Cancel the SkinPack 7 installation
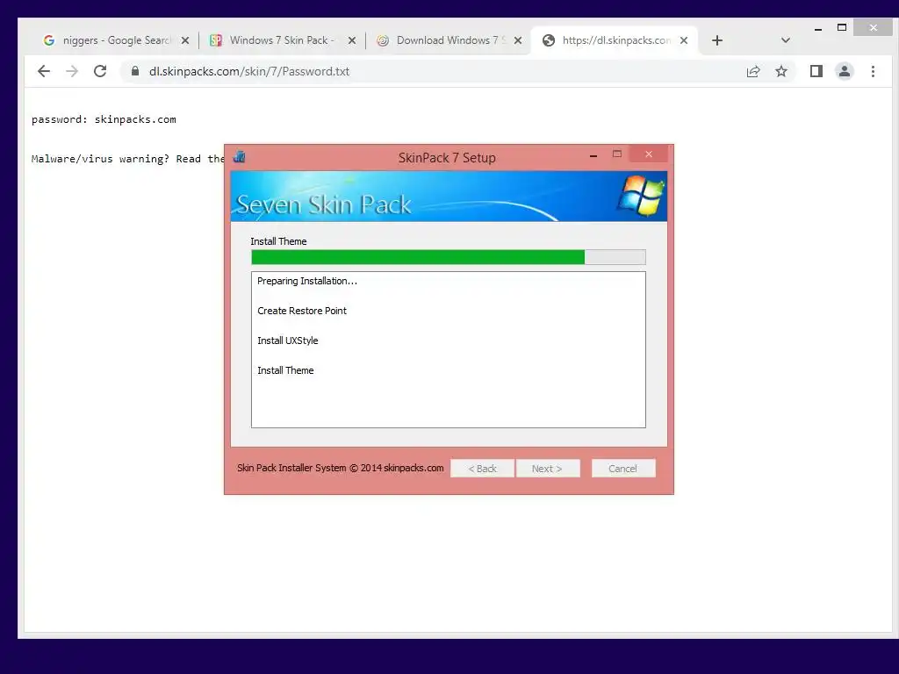 click(x=623, y=469)
